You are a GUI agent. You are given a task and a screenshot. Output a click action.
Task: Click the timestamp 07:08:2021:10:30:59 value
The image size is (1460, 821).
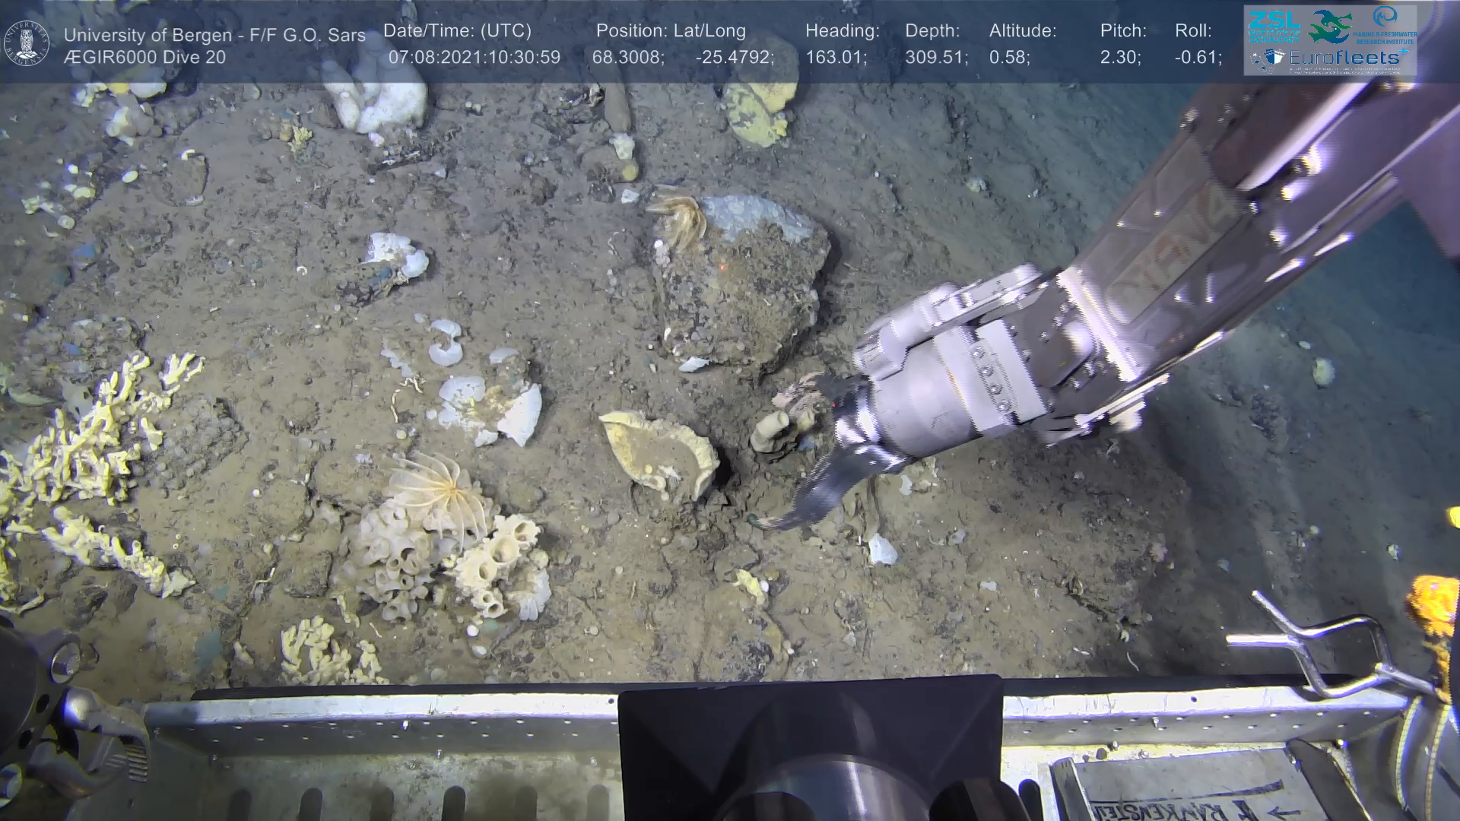click(x=474, y=57)
